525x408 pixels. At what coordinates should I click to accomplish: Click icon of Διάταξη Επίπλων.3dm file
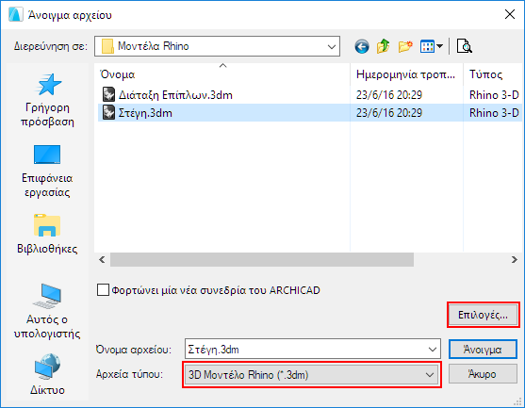click(108, 95)
